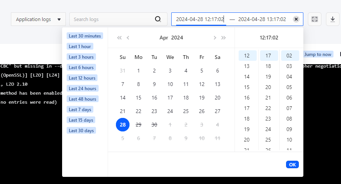Viewport: 341px width, 184px height.
Task: Select the Last 30 minutes preset
Action: [85, 36]
